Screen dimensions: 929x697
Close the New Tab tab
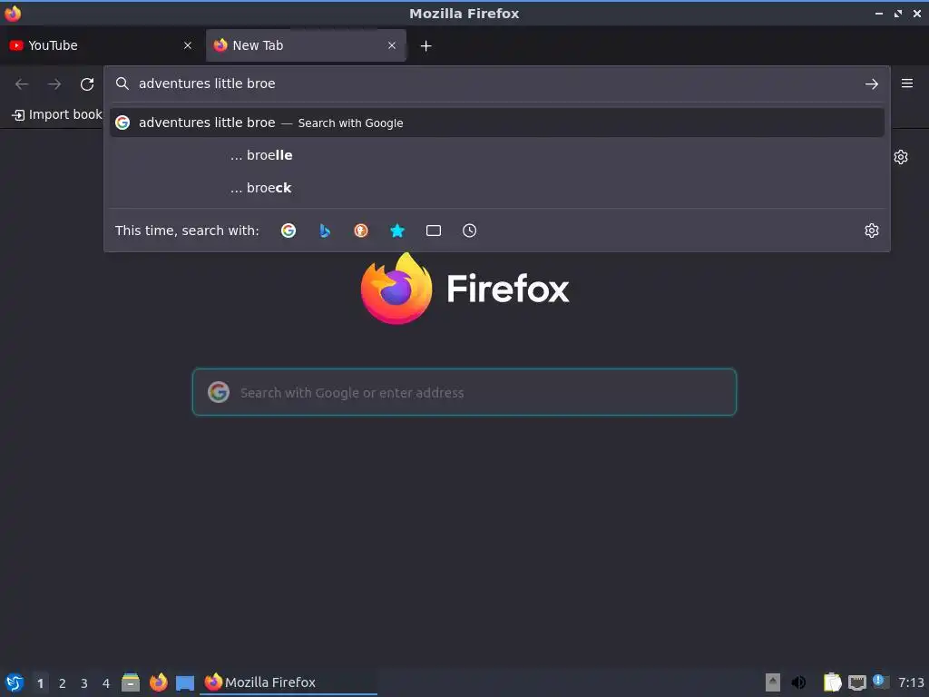[x=392, y=45]
